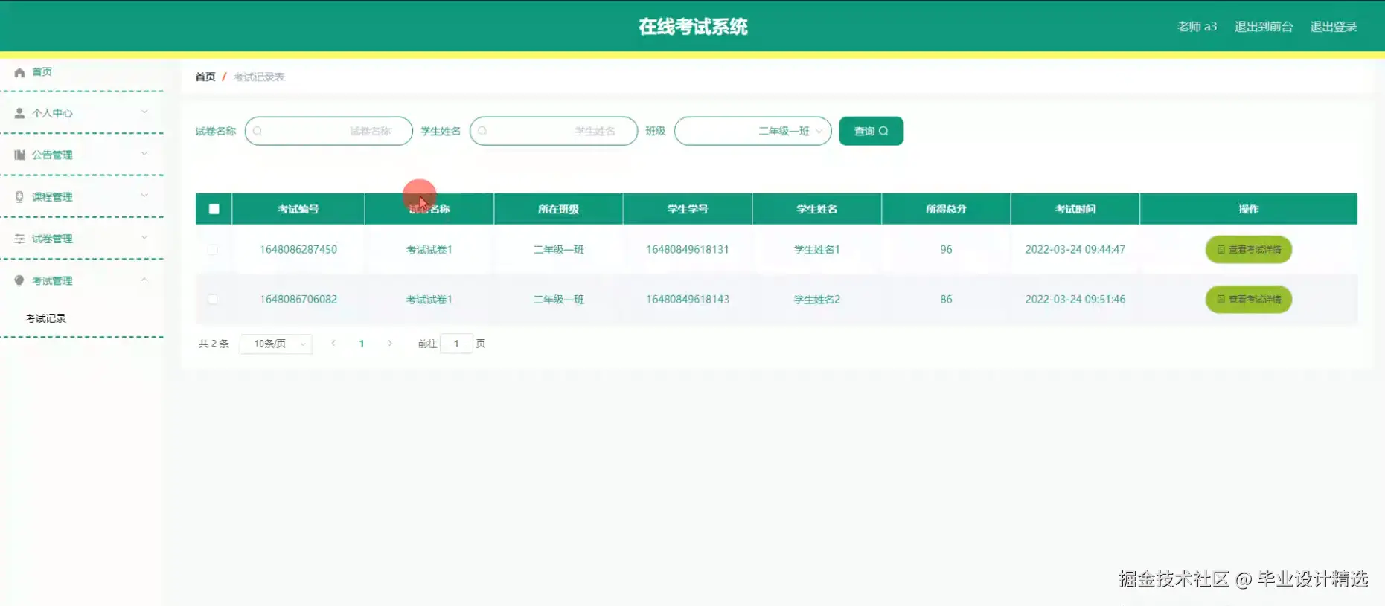Screen dimensions: 1385x606
Task: Click the 所得总分 column header
Action: 946,209
